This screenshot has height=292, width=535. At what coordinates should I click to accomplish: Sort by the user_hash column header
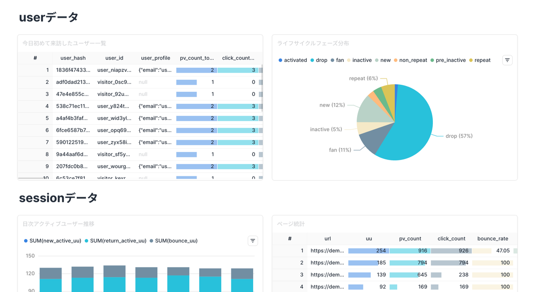pos(73,58)
